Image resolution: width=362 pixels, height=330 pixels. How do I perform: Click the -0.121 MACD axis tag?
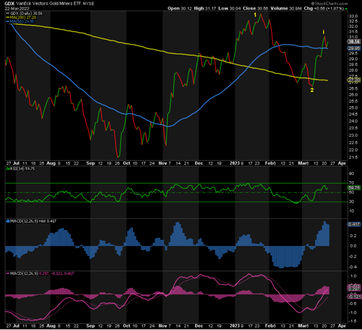[x=354, y=296]
